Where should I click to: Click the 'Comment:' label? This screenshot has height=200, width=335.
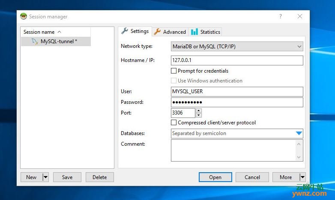[133, 144]
